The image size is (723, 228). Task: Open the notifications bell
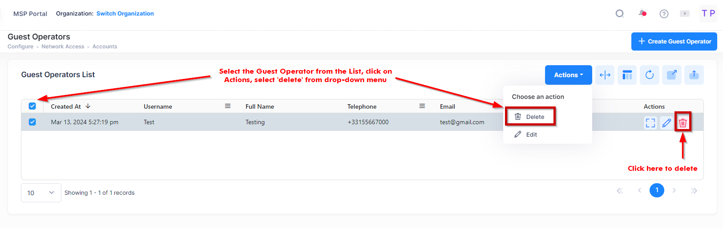pyautogui.click(x=642, y=14)
